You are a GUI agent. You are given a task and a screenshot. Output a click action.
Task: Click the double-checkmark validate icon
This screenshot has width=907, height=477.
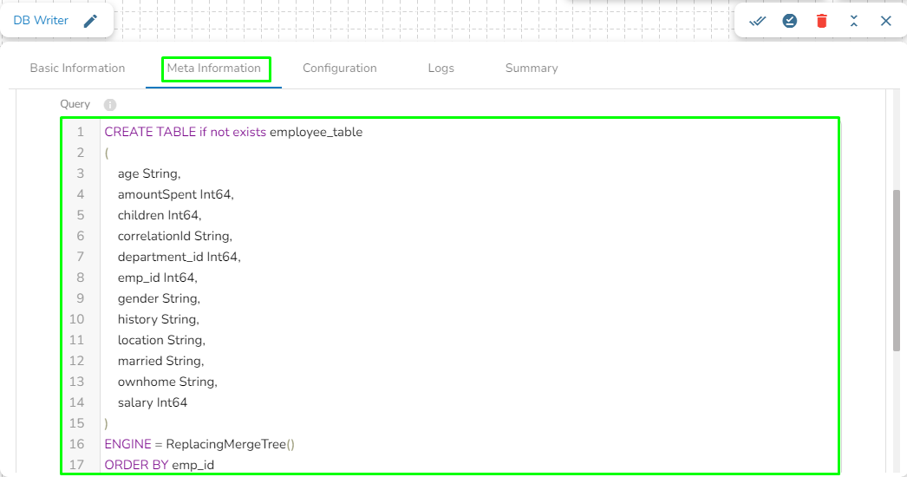757,22
